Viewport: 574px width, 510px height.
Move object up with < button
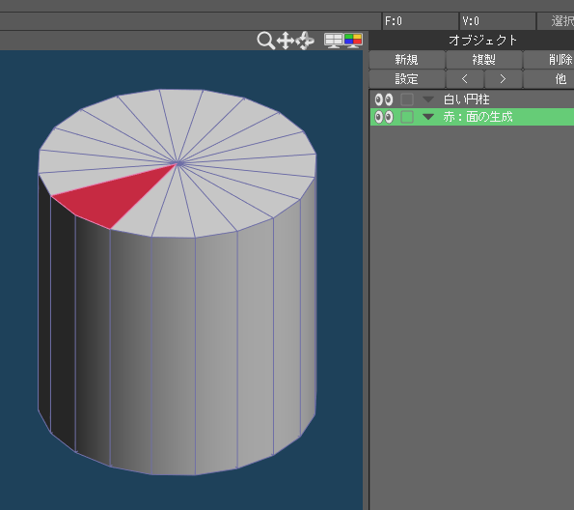click(465, 79)
